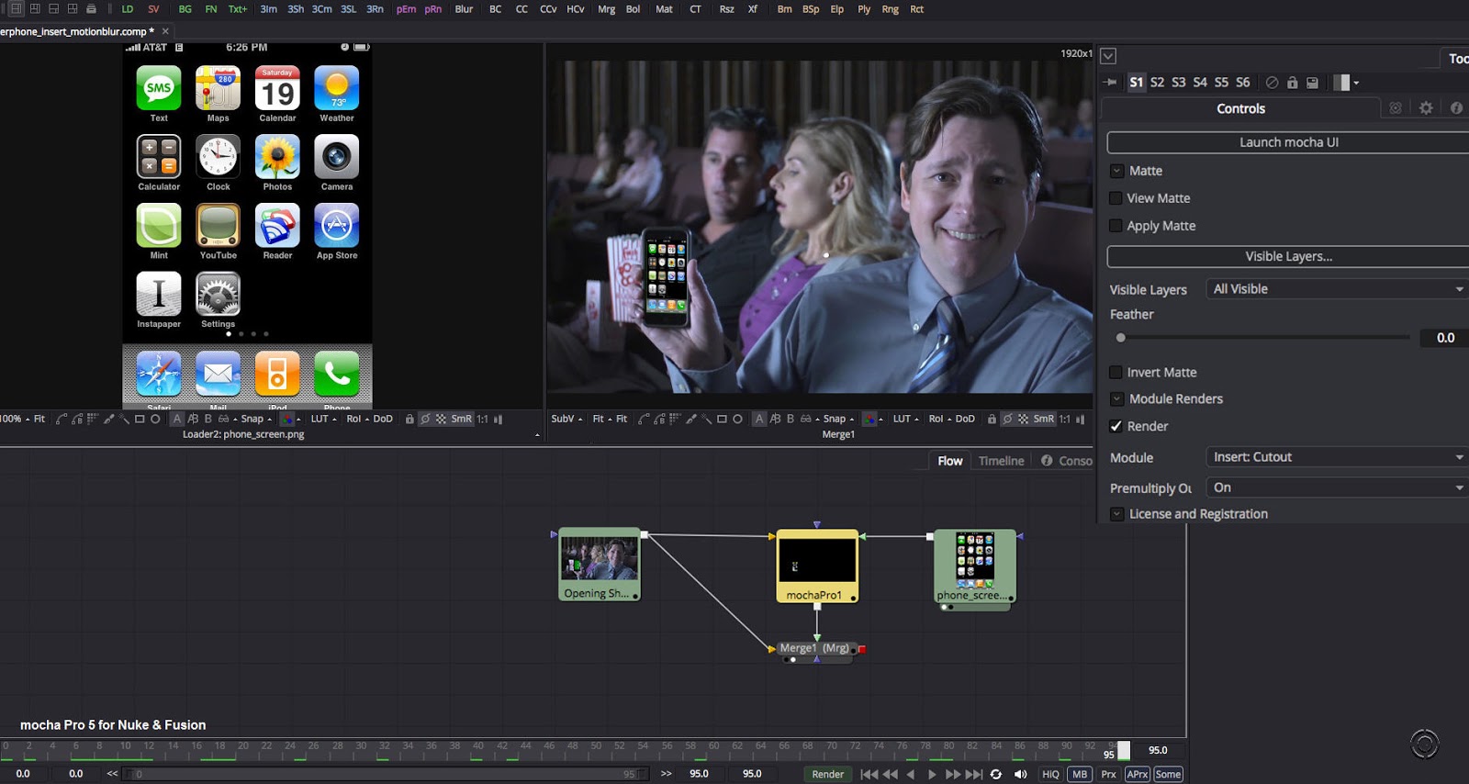Select the Flow tab
Image resolution: width=1469 pixels, height=784 pixels.
950,461
